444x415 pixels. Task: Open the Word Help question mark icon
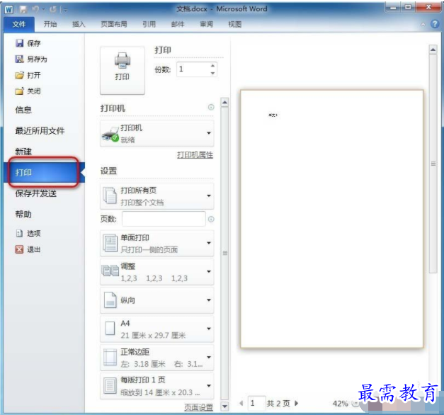tap(435, 24)
